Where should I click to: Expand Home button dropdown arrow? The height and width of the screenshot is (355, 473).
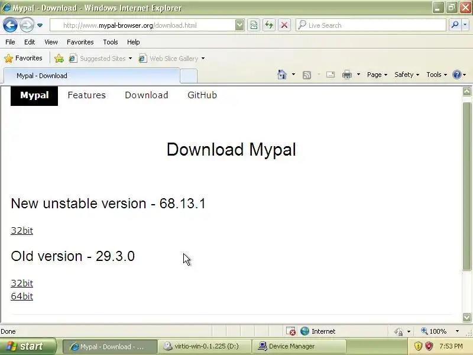click(293, 75)
